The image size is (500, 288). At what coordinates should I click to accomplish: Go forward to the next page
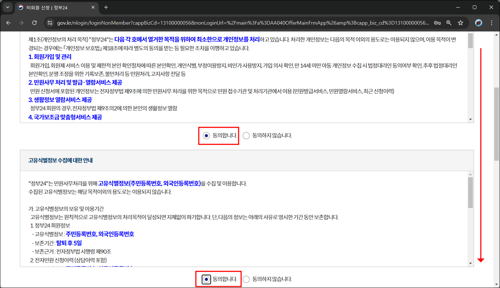point(21,22)
